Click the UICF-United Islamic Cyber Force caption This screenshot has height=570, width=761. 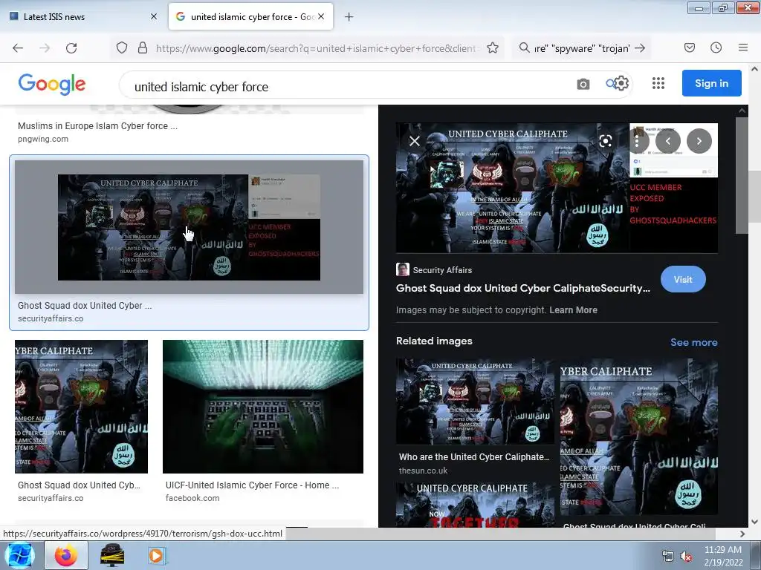pos(252,485)
